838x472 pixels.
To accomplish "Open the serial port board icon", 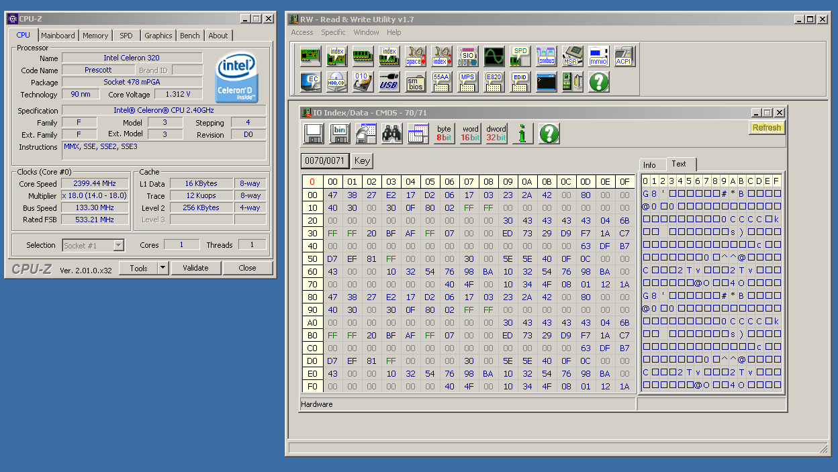I will pyautogui.click(x=572, y=82).
